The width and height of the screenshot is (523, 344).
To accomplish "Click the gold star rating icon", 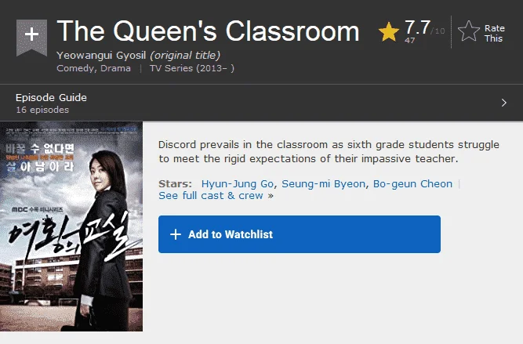I will (389, 32).
